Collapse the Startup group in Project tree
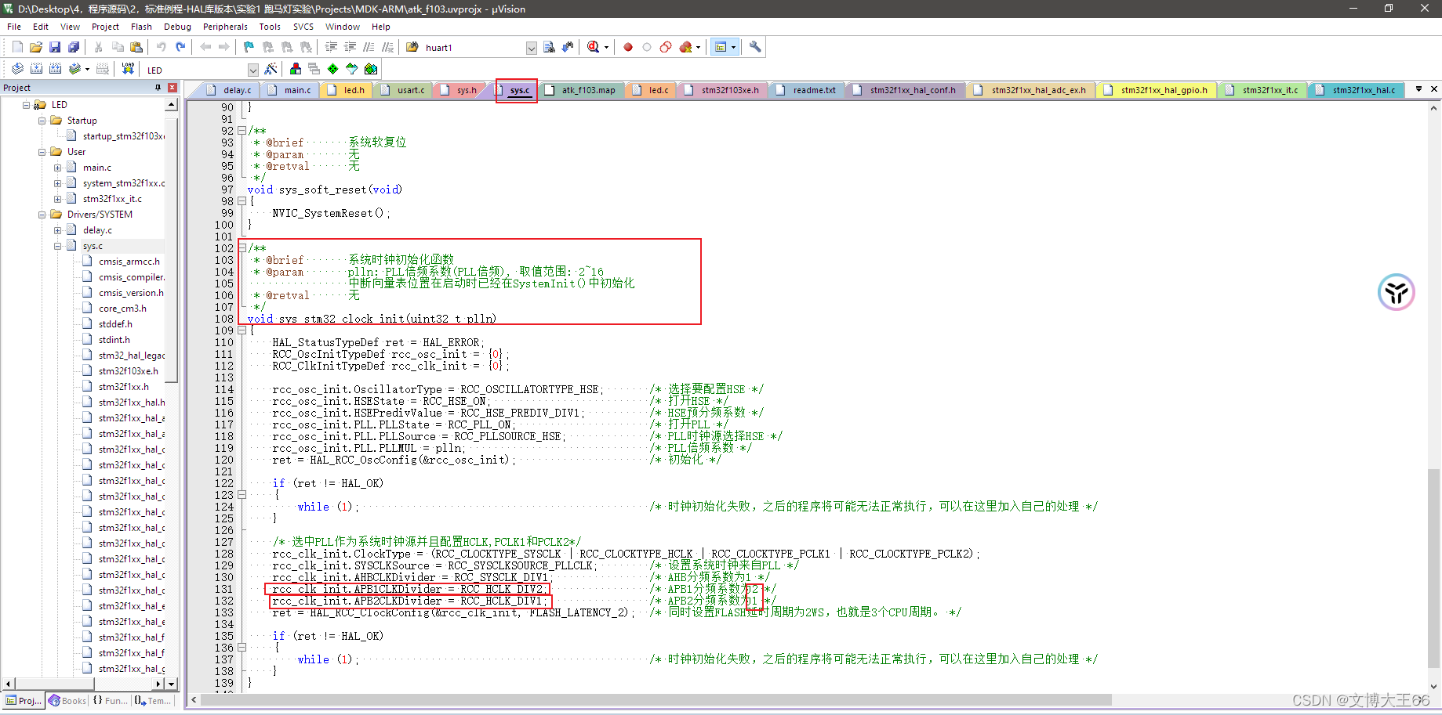Viewport: 1442px width, 715px height. (x=42, y=121)
